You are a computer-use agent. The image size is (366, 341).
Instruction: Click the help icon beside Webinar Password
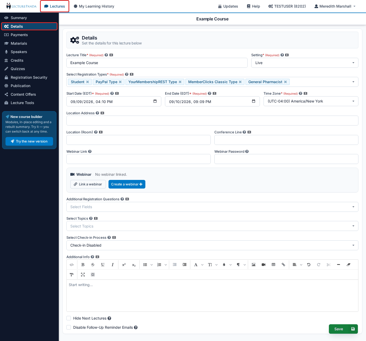pyautogui.click(x=247, y=151)
